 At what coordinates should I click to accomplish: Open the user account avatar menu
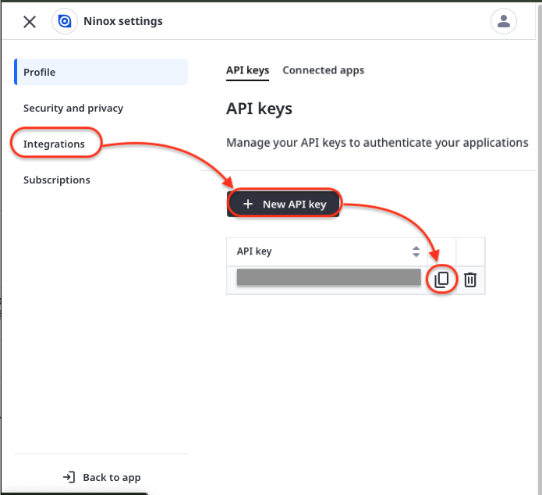point(503,21)
